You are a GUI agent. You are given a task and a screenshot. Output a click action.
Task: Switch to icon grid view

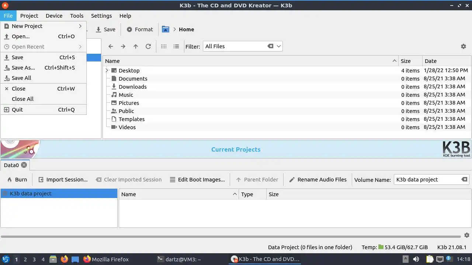(164, 46)
